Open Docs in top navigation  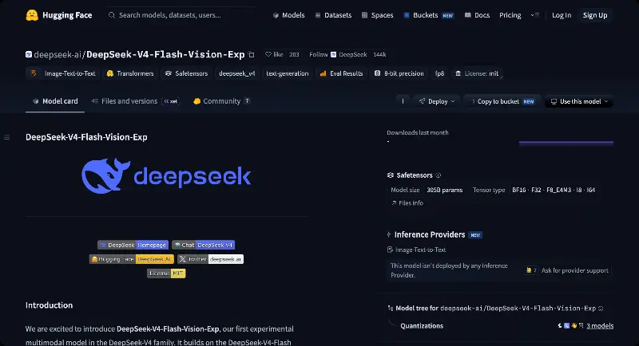[x=477, y=15]
